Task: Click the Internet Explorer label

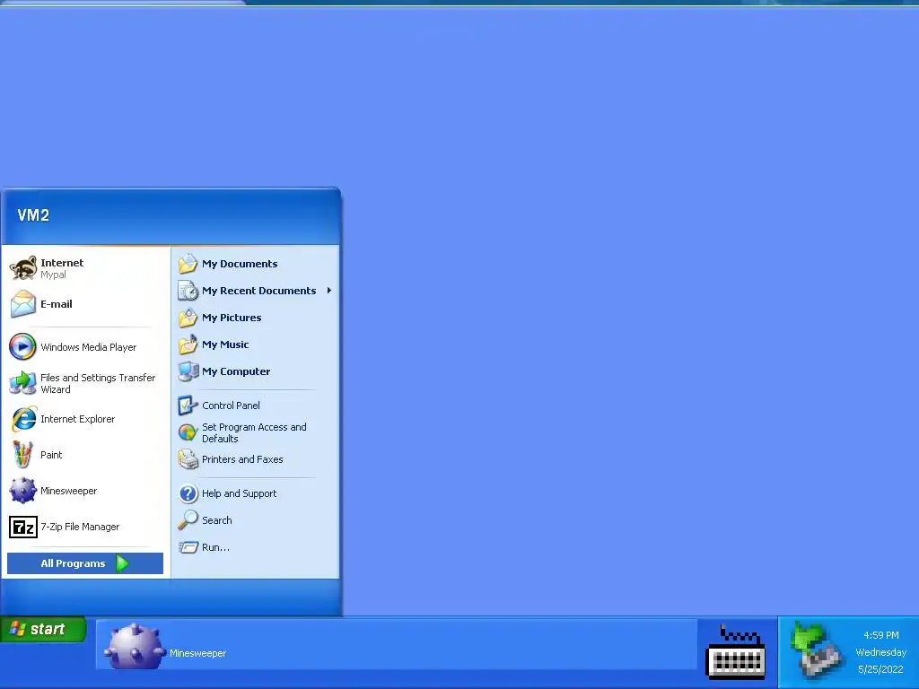Action: [x=77, y=419]
